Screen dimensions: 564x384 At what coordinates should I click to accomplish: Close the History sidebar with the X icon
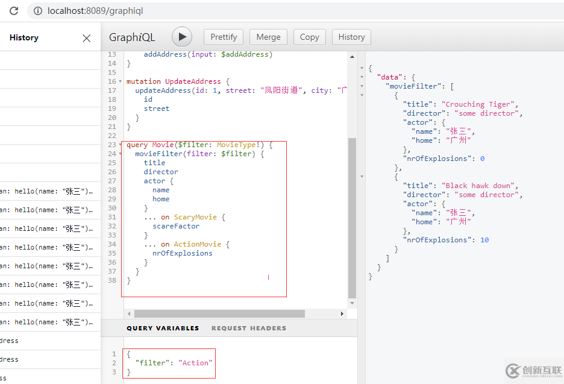pyautogui.click(x=86, y=37)
